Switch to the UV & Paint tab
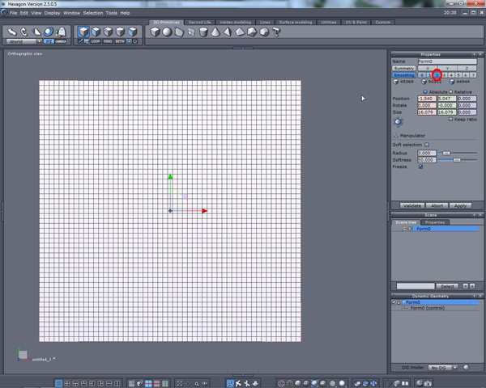The image size is (486, 388). [x=356, y=23]
